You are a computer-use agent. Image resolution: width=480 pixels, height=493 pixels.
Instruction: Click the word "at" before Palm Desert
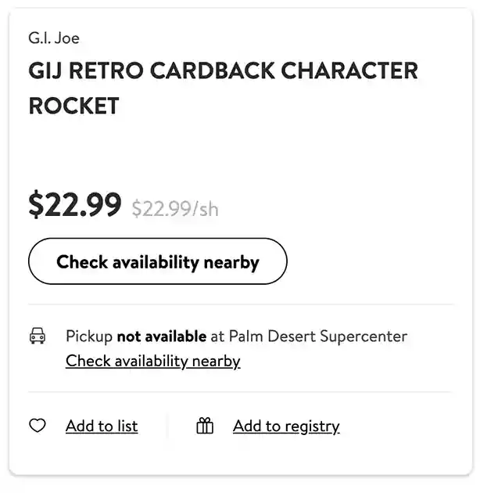click(218, 336)
